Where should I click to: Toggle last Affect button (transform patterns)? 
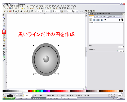[x=93, y=11]
